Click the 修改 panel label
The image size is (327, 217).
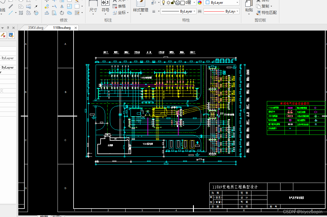point(64,20)
